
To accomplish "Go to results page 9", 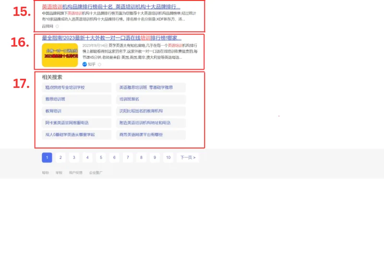I will [155, 158].
